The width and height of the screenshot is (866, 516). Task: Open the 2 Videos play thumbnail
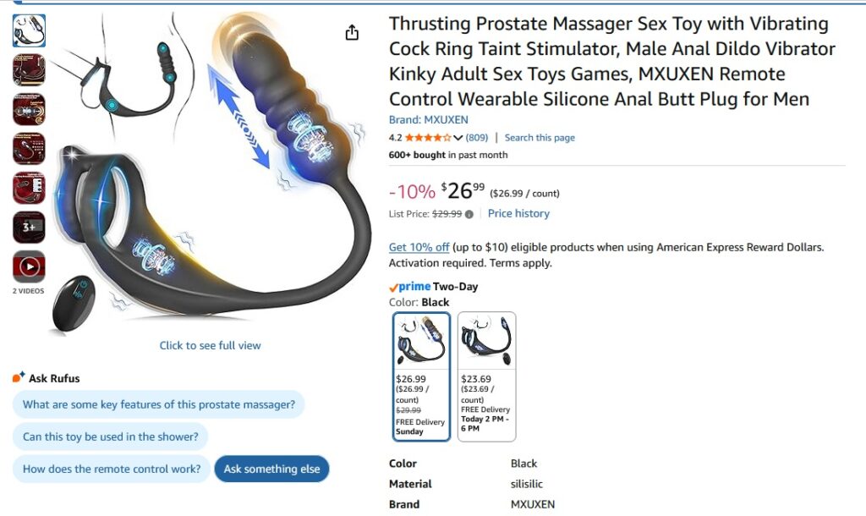(x=29, y=266)
